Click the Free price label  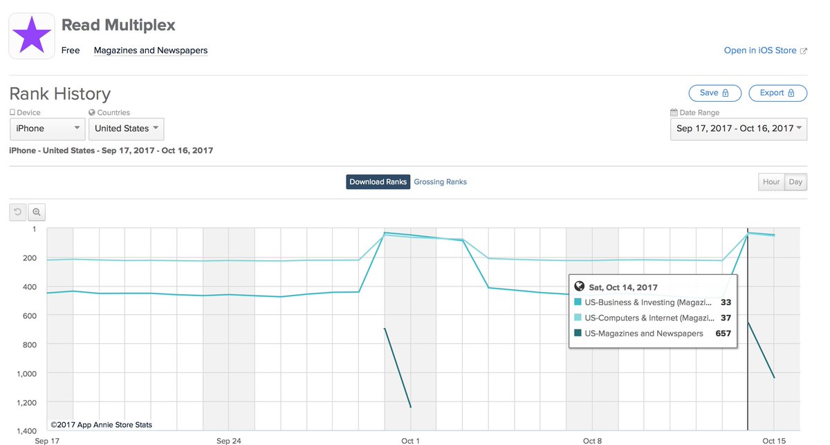click(x=71, y=51)
